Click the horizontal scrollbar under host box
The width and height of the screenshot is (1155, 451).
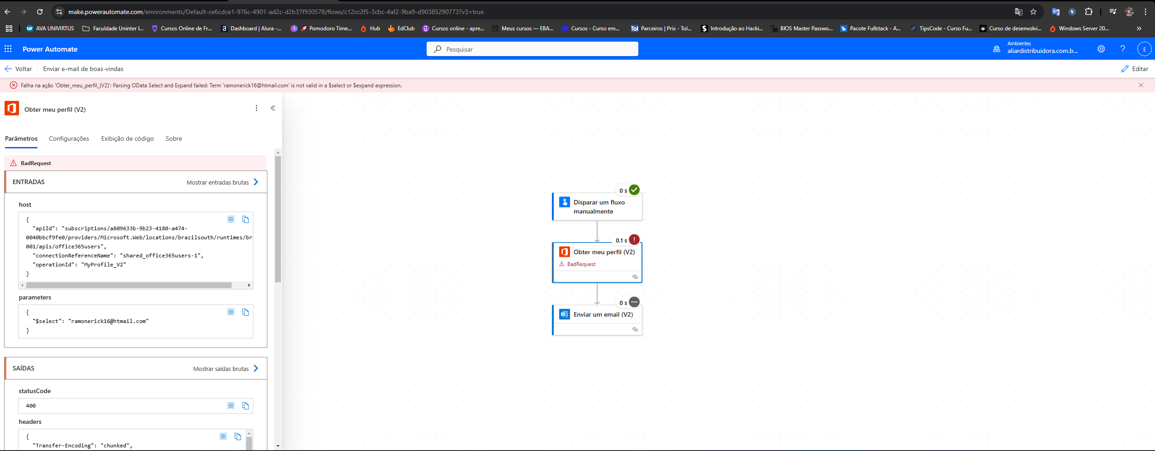pos(129,285)
